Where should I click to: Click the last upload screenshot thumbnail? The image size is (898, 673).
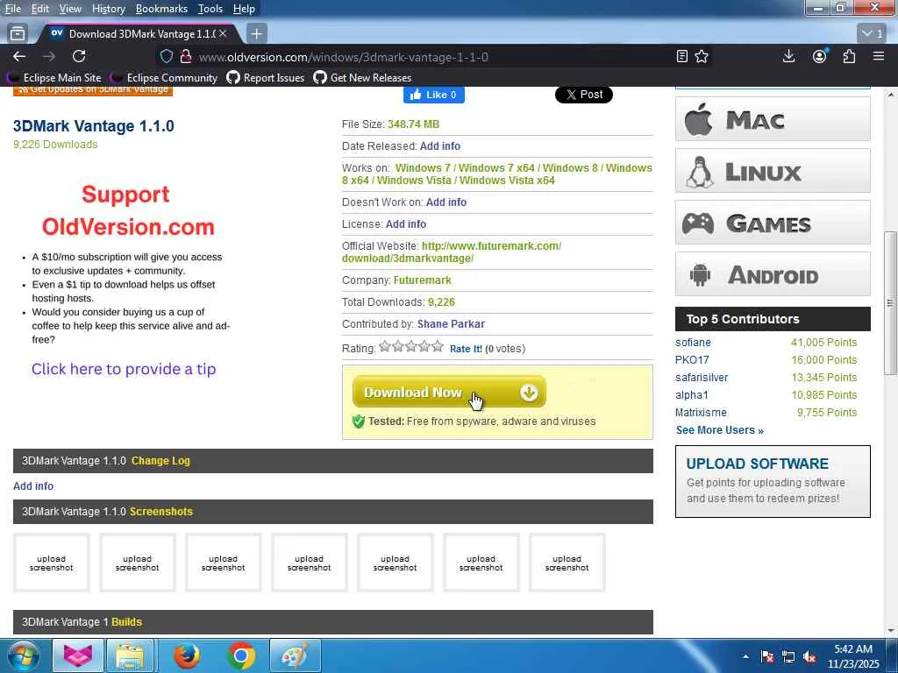coord(567,563)
